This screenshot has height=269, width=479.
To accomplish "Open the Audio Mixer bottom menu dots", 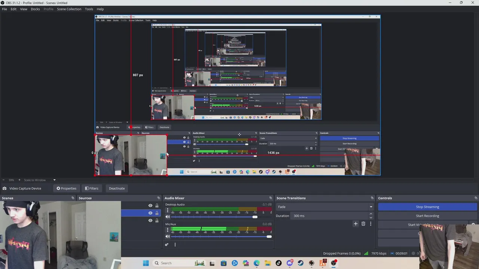I will click(x=175, y=245).
